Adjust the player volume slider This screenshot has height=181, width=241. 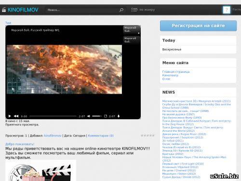(x=97, y=116)
